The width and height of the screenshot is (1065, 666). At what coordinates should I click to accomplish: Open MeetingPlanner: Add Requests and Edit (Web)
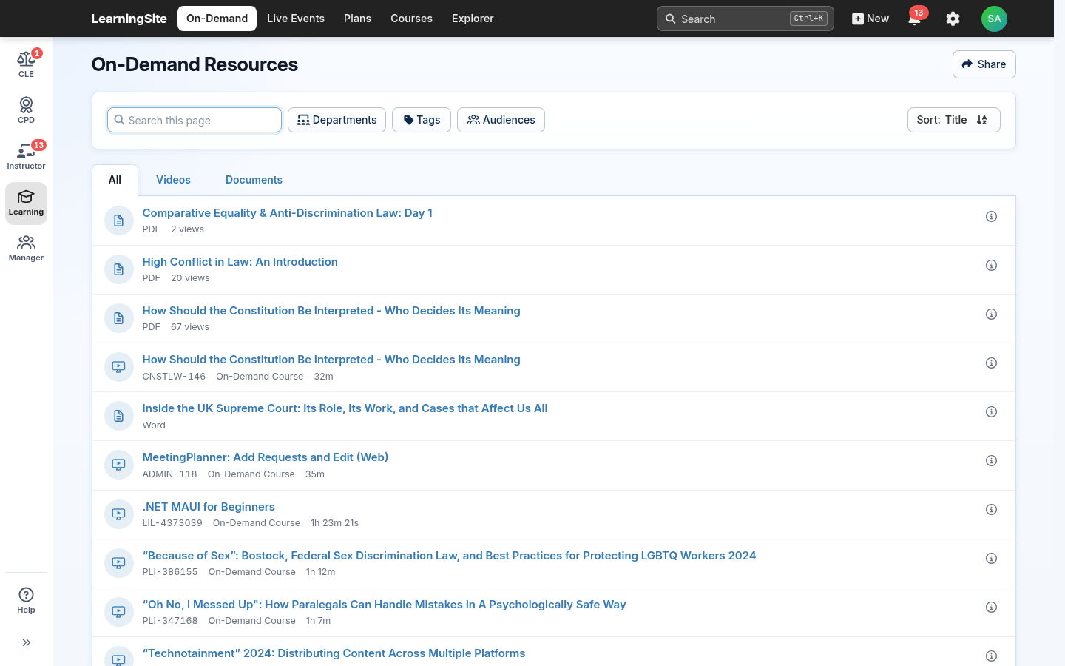pos(265,457)
